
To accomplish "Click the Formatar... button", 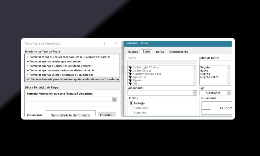I will pyautogui.click(x=107, y=115).
